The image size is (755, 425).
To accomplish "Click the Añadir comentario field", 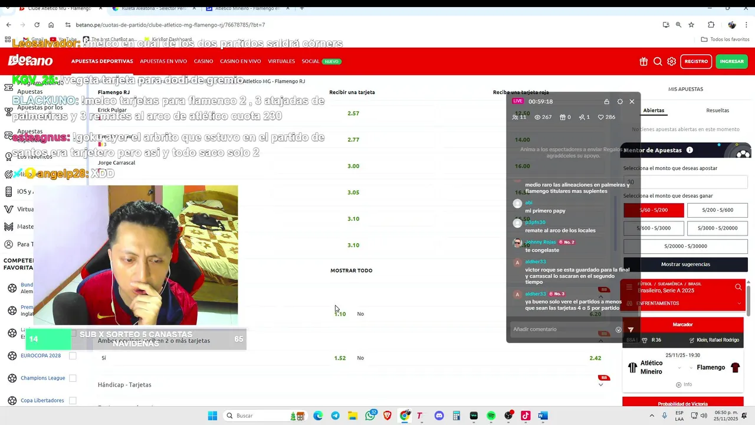I will coord(562,329).
